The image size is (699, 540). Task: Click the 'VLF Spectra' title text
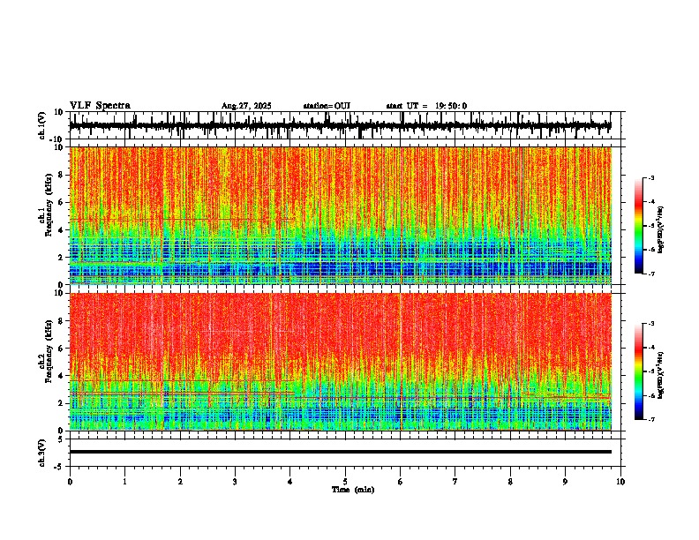pyautogui.click(x=100, y=106)
